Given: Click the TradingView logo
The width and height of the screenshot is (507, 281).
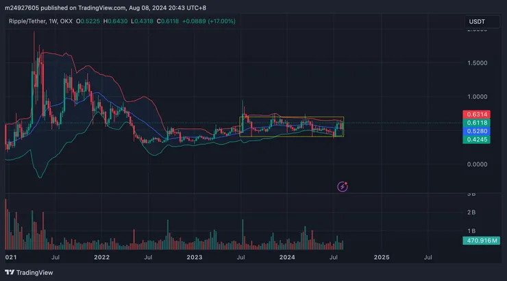Looking at the screenshot, I should pyautogui.click(x=29, y=273).
